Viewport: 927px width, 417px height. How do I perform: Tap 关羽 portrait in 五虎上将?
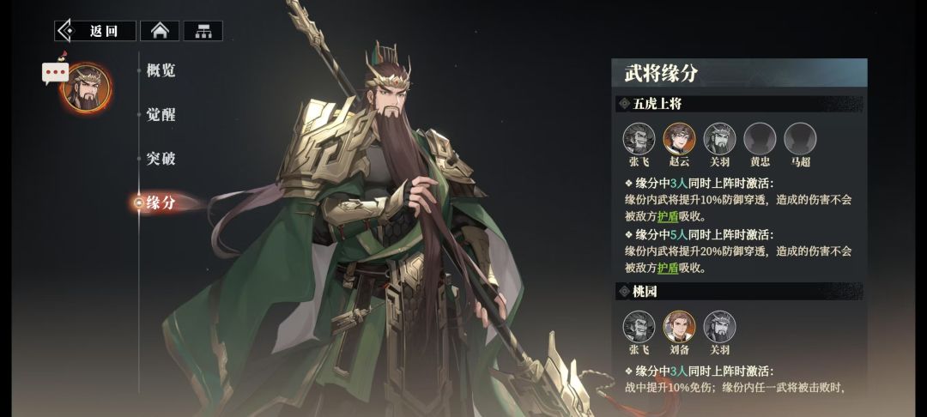719,139
